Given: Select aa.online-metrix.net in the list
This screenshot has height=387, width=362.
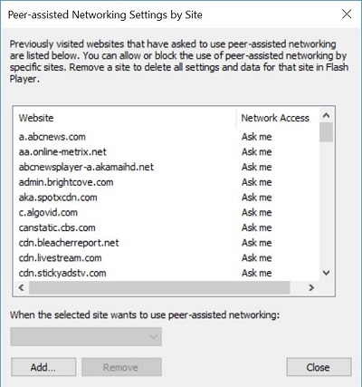Looking at the screenshot, I should (x=167, y=152).
